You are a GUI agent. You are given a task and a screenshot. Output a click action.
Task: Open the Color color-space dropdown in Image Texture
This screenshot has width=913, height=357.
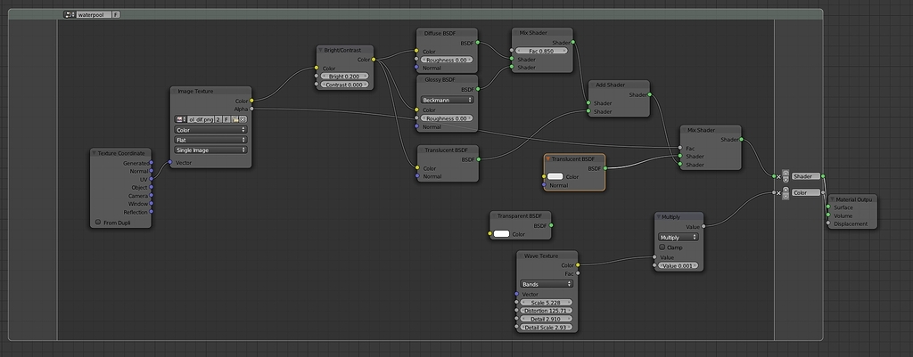[210, 130]
